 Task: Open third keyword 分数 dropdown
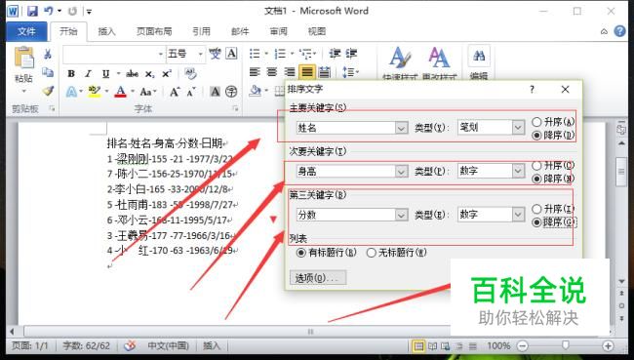coord(401,215)
